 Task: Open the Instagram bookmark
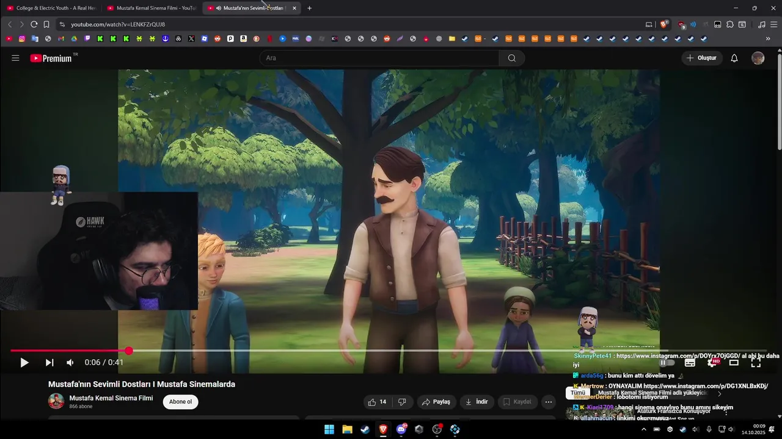(22, 38)
